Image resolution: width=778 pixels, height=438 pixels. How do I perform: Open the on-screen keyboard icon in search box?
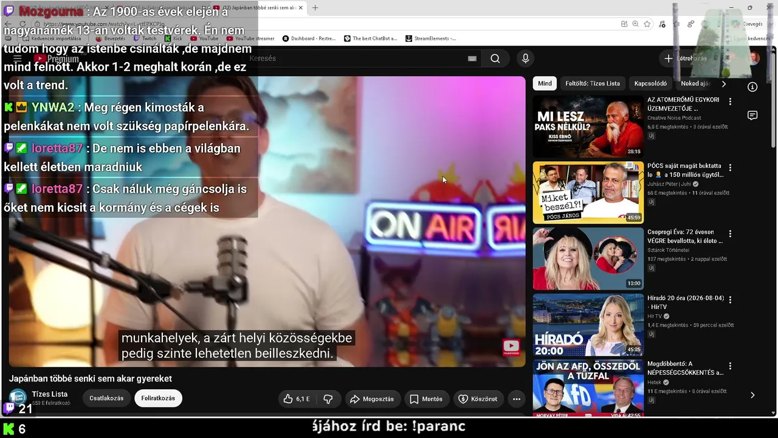click(x=472, y=58)
